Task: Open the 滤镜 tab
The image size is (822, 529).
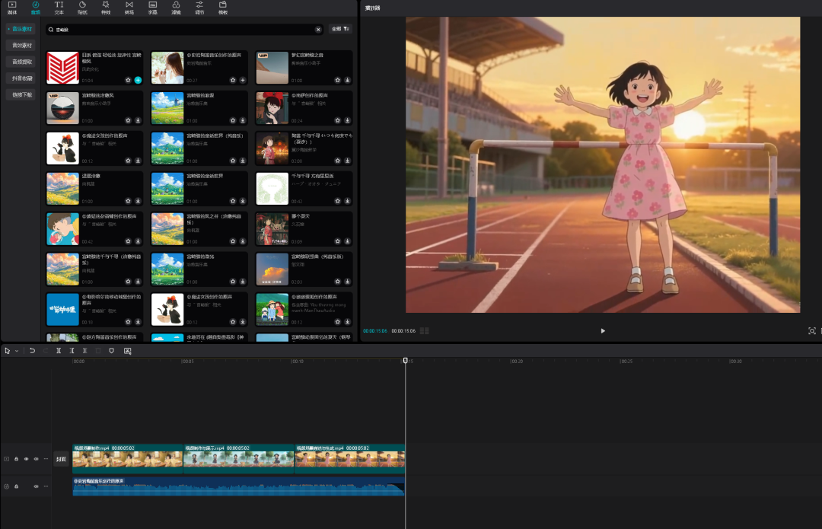Action: (x=176, y=8)
